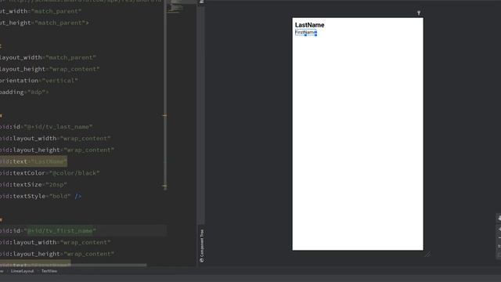
Task: Click the textStyle bold attribute line
Action: (41, 196)
